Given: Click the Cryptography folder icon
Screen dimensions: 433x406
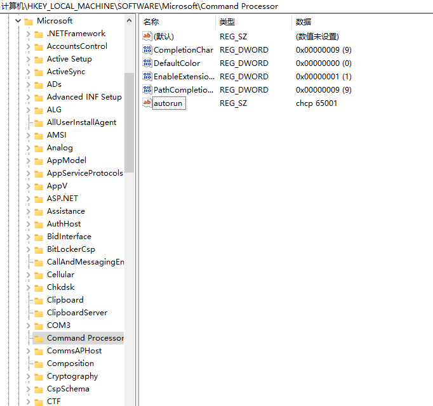Looking at the screenshot, I should tap(39, 377).
